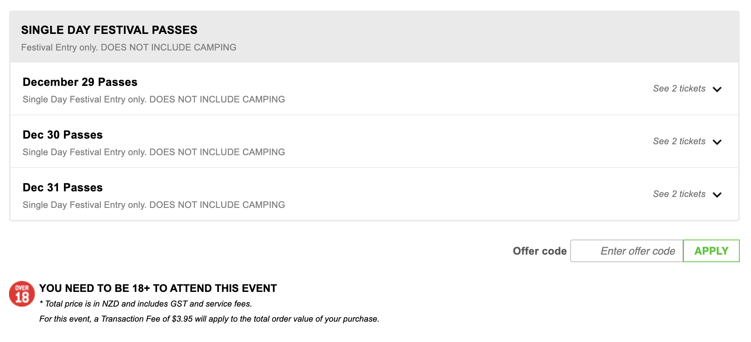Image resolution: width=751 pixels, height=342 pixels.
Task: Open See 2 tickets for December 29
Action: point(679,89)
